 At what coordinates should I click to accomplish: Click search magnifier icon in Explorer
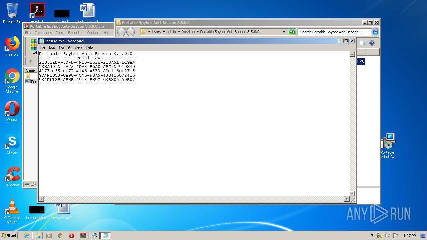coord(375,32)
